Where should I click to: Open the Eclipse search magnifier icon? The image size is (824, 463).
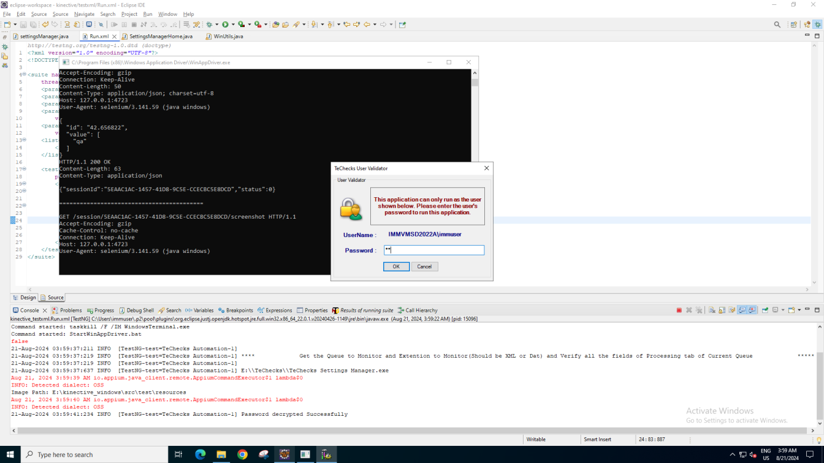coord(777,24)
